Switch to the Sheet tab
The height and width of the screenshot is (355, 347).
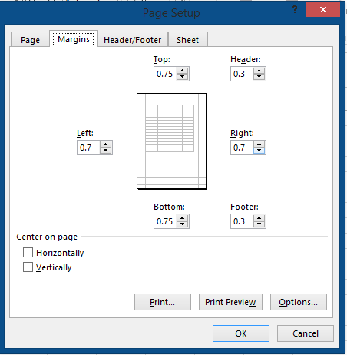pyautogui.click(x=187, y=40)
